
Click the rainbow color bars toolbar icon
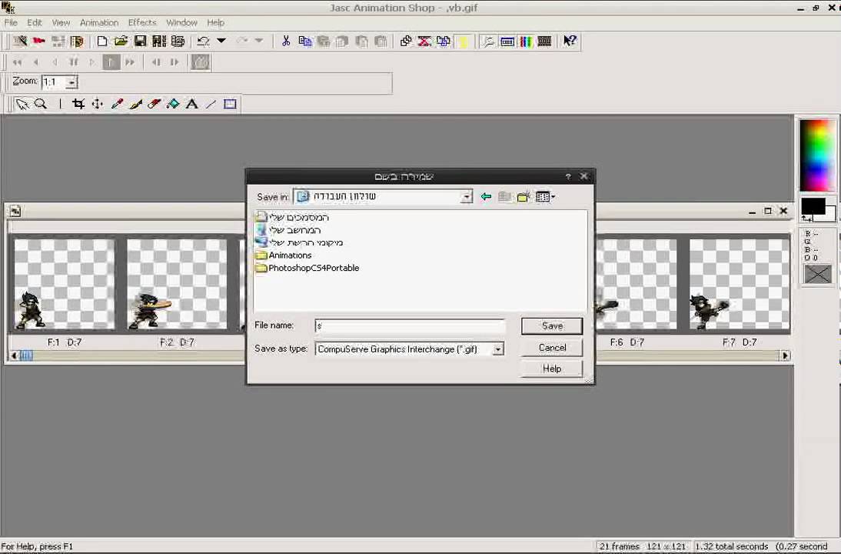526,42
